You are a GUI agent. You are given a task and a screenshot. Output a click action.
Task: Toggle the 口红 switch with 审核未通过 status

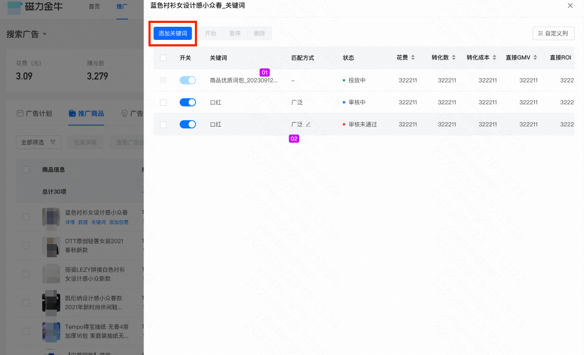pyautogui.click(x=188, y=125)
